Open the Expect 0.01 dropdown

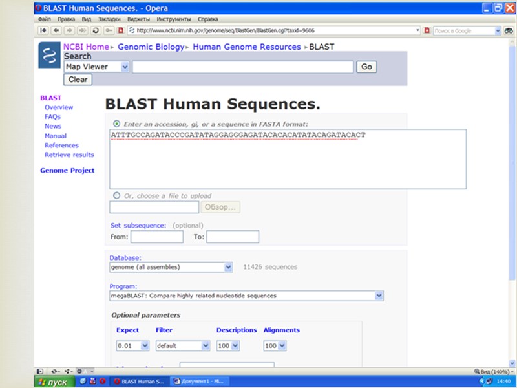click(x=145, y=346)
